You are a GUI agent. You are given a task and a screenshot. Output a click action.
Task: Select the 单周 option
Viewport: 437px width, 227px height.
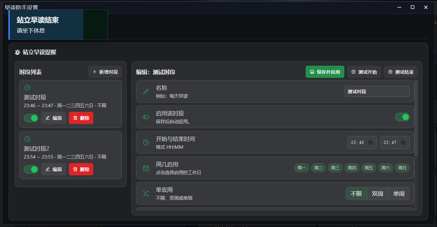pos(399,193)
